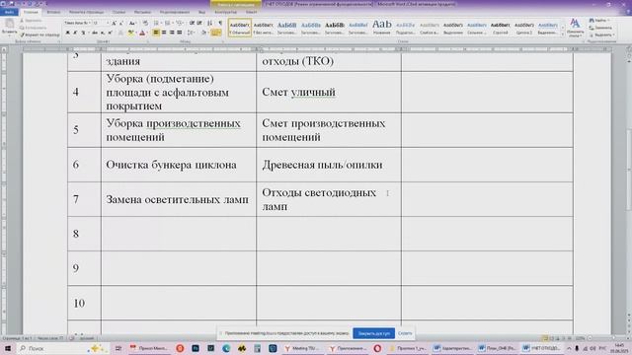Toggle paragraph marks (¶) display

(x=220, y=24)
